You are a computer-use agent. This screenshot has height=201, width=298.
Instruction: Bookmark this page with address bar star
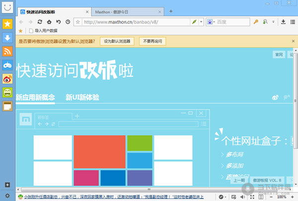point(78,22)
